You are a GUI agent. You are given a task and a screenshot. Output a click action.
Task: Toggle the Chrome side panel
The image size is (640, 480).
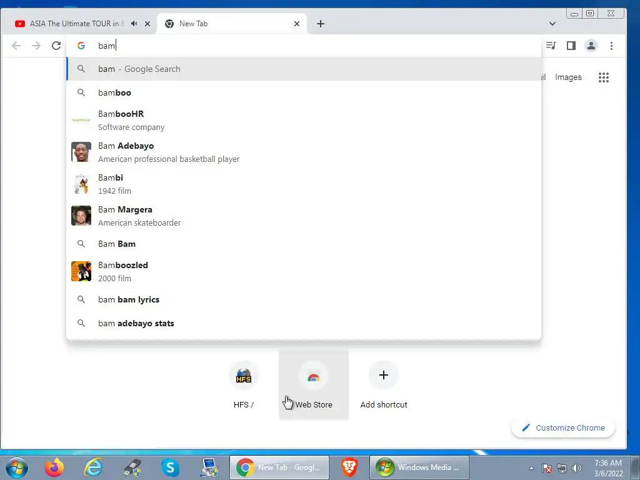(x=571, y=46)
